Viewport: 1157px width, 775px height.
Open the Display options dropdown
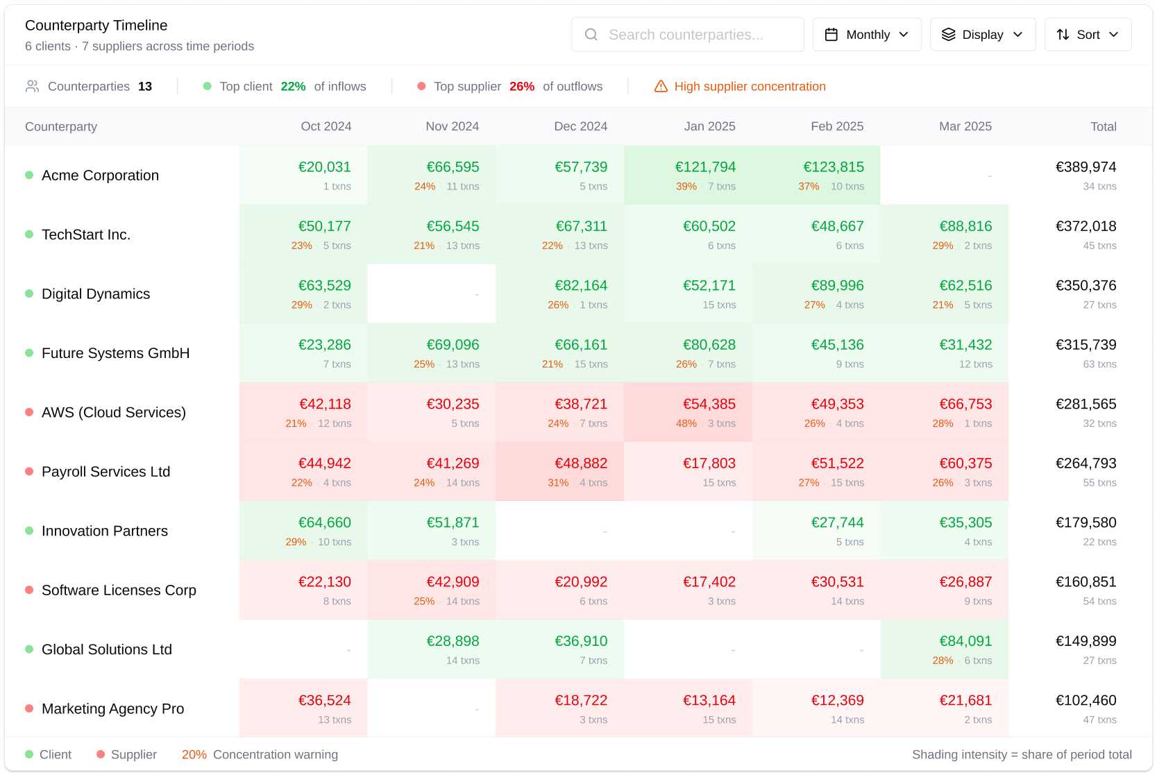coord(983,35)
